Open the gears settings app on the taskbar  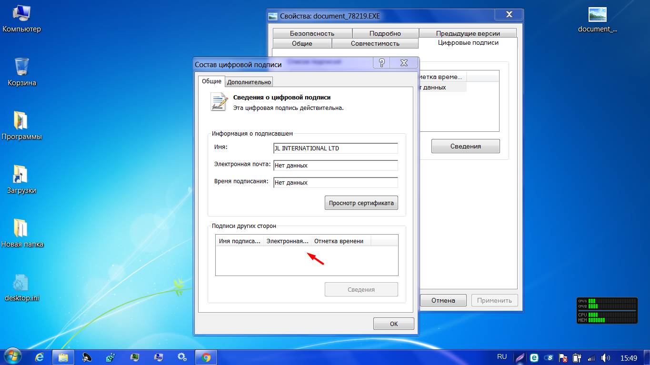click(182, 356)
